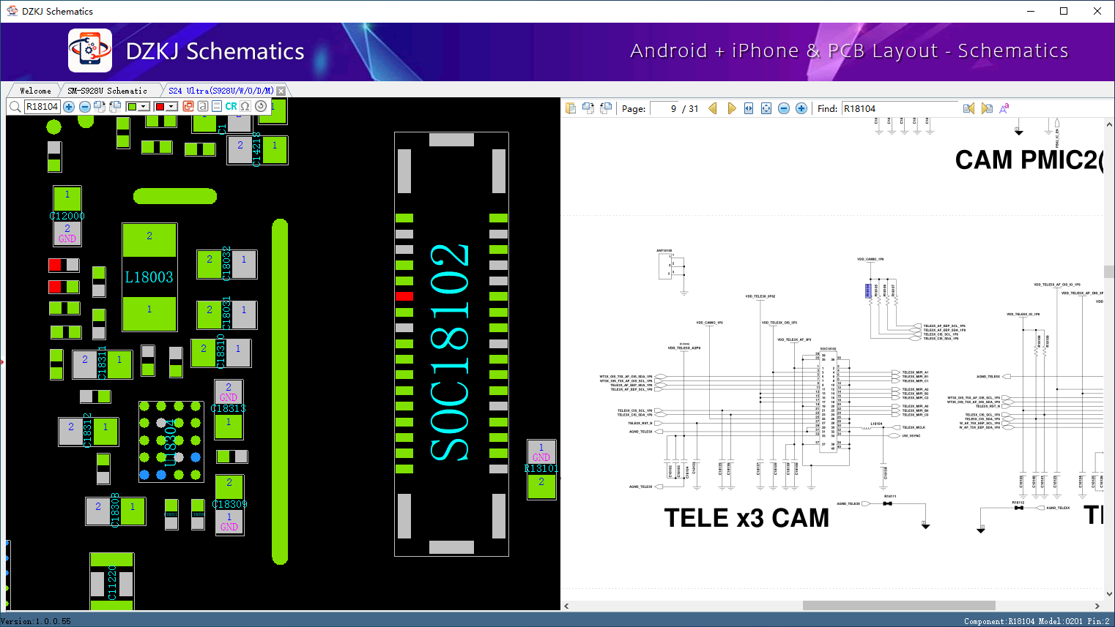This screenshot has width=1115, height=627.
Task: Click the reset rotation icon in PCB toolbar
Action: (x=261, y=107)
